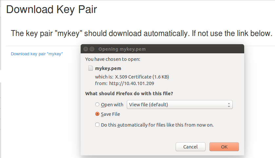Click the up-down arrows on application dropdown

(228, 105)
